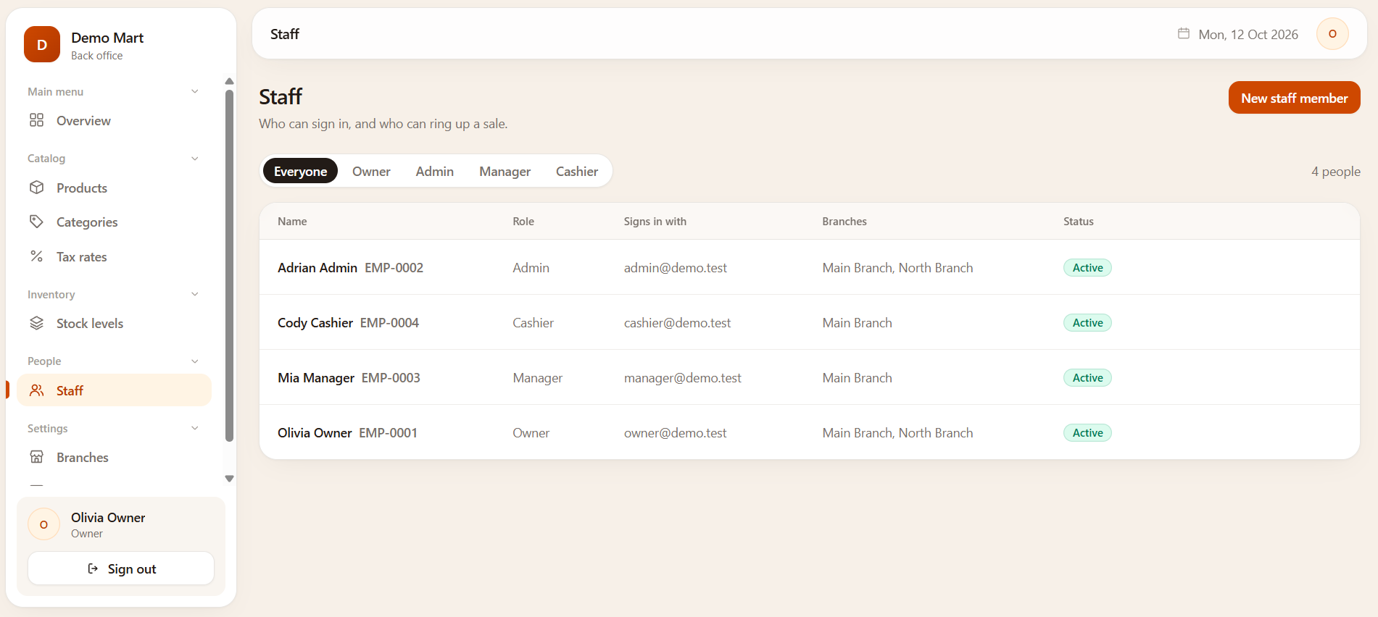Open Adrian Admin staff row
Screen dimensions: 1378x617
point(809,267)
